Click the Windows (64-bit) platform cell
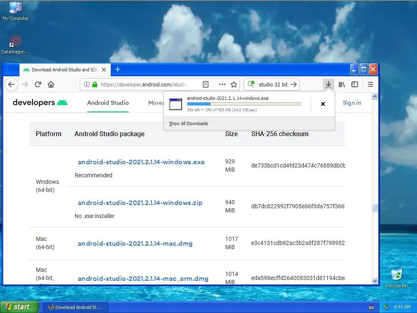 click(47, 186)
